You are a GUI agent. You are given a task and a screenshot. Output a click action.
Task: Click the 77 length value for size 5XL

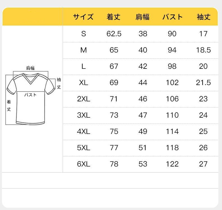(114, 148)
